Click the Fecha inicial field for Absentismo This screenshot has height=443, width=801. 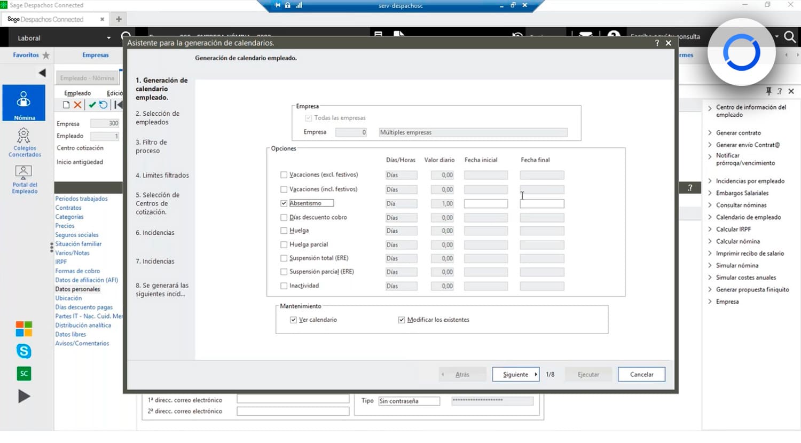pyautogui.click(x=485, y=203)
